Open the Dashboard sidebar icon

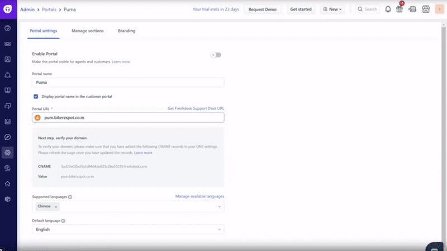coord(8,28)
